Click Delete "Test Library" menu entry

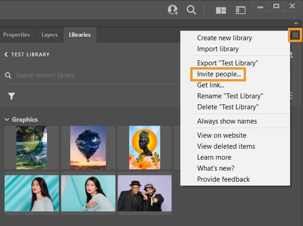click(x=228, y=107)
